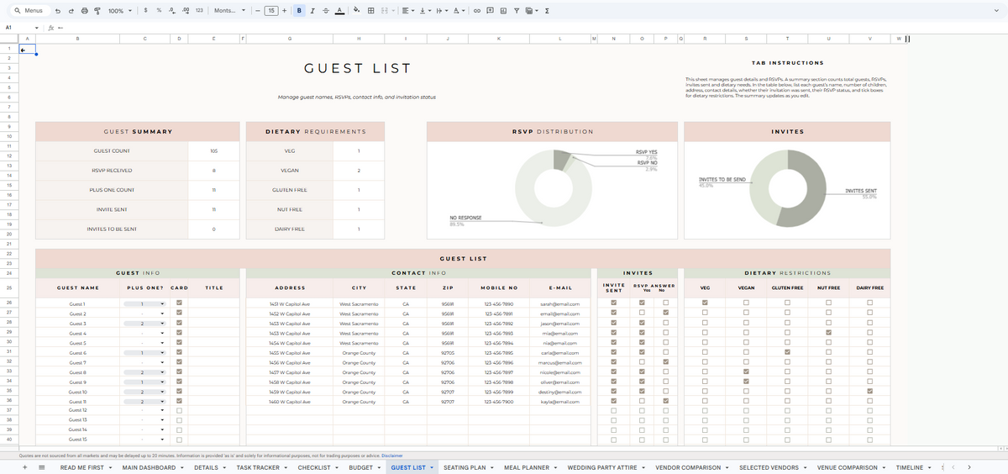
Task: Click the Insert chart icon
Action: 503,10
